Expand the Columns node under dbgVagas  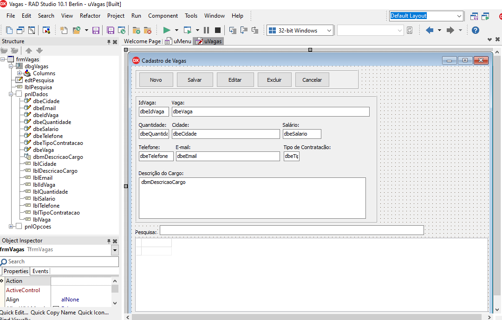(x=20, y=73)
